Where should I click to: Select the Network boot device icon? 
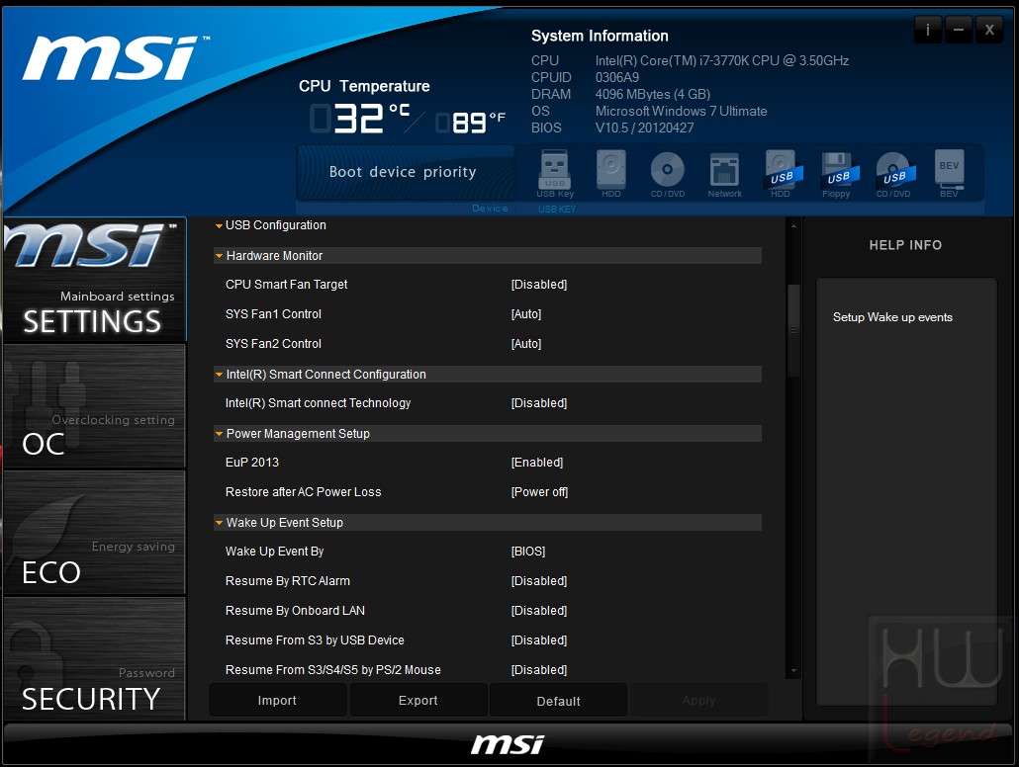724,173
